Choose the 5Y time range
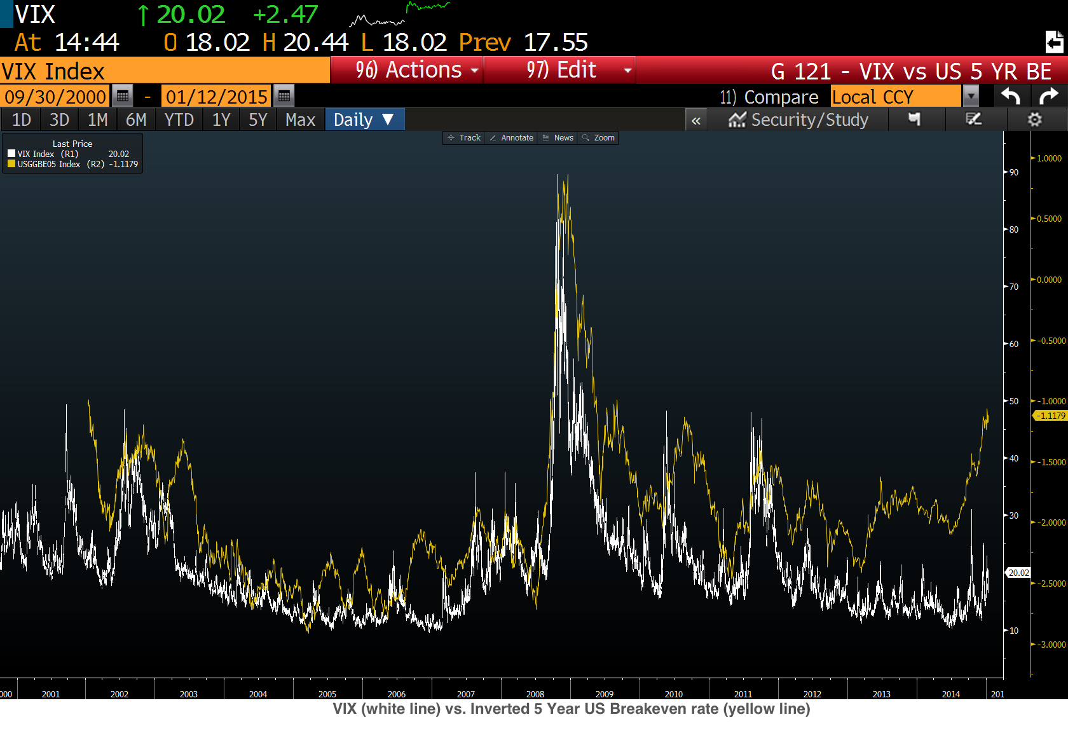Screen dimensions: 1068x731 click(x=257, y=120)
